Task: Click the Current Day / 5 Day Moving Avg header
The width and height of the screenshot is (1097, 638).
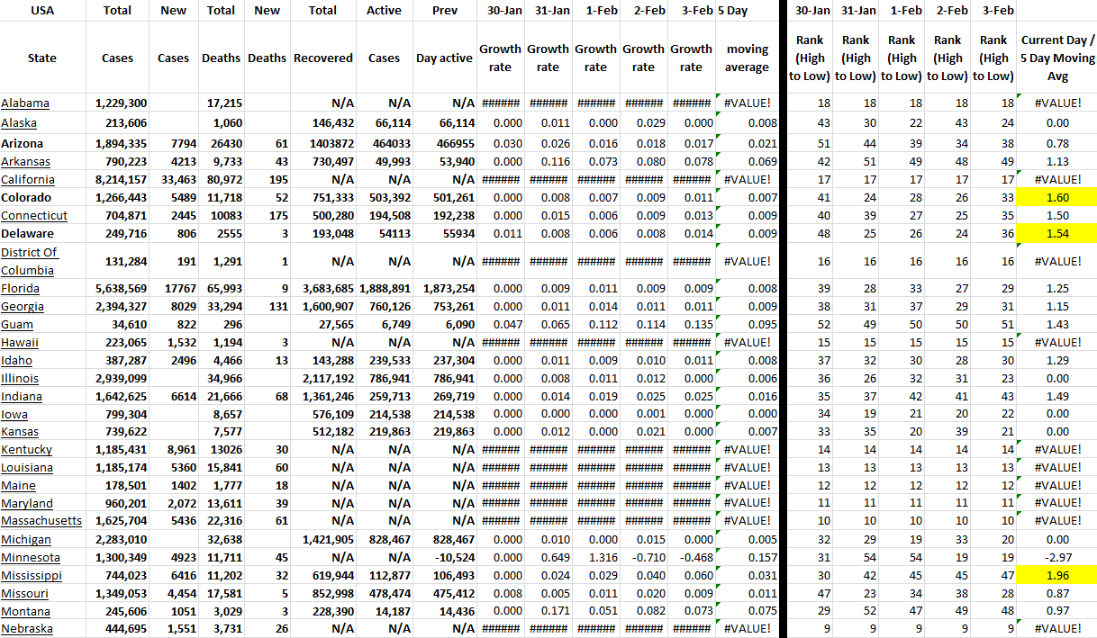Action: point(1057,58)
